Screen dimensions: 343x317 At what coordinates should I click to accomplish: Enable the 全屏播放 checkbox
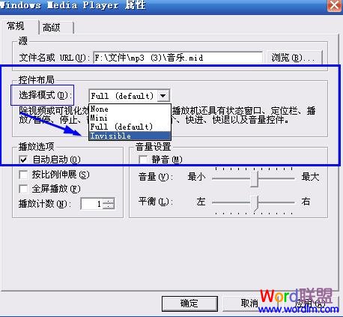click(x=23, y=189)
